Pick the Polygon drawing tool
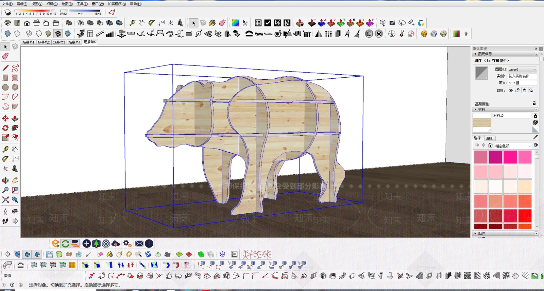The width and height of the screenshot is (544, 291). [15, 87]
